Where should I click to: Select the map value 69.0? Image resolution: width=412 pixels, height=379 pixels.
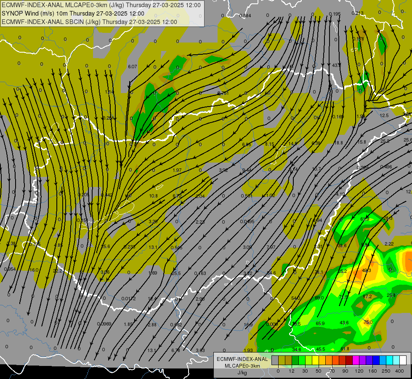tap(319, 298)
